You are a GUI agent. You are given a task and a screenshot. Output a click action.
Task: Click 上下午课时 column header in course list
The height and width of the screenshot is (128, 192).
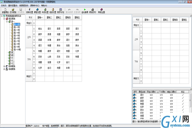coord(161,92)
